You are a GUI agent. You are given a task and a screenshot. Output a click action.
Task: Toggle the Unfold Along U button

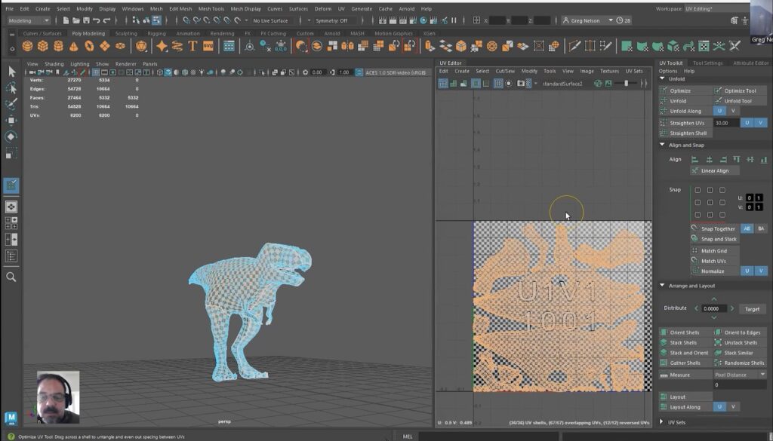[719, 112]
